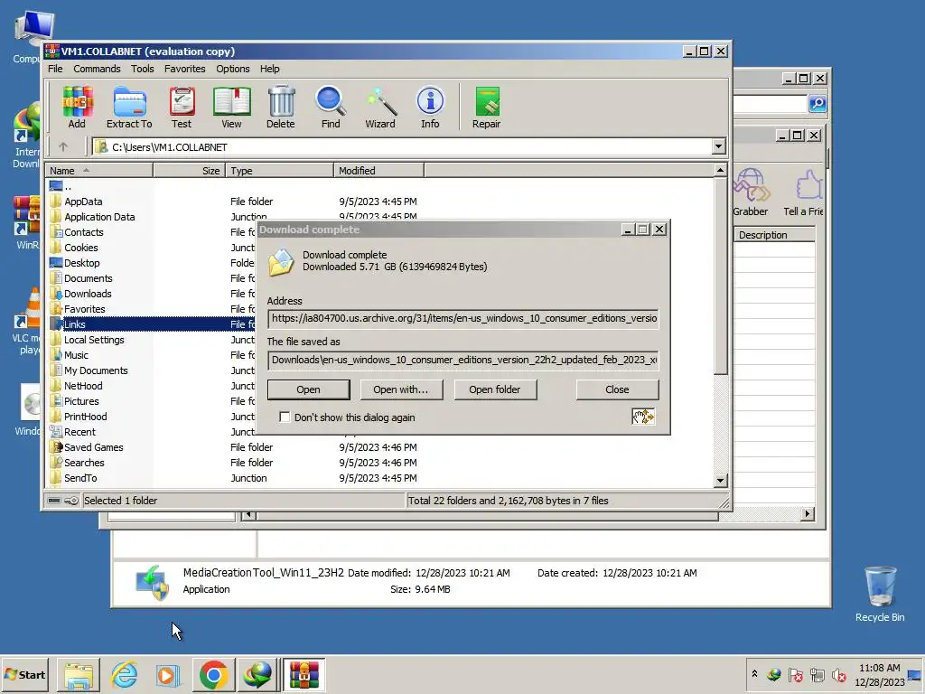Click Close in Download complete dialog
The height and width of the screenshot is (694, 925).
(617, 389)
